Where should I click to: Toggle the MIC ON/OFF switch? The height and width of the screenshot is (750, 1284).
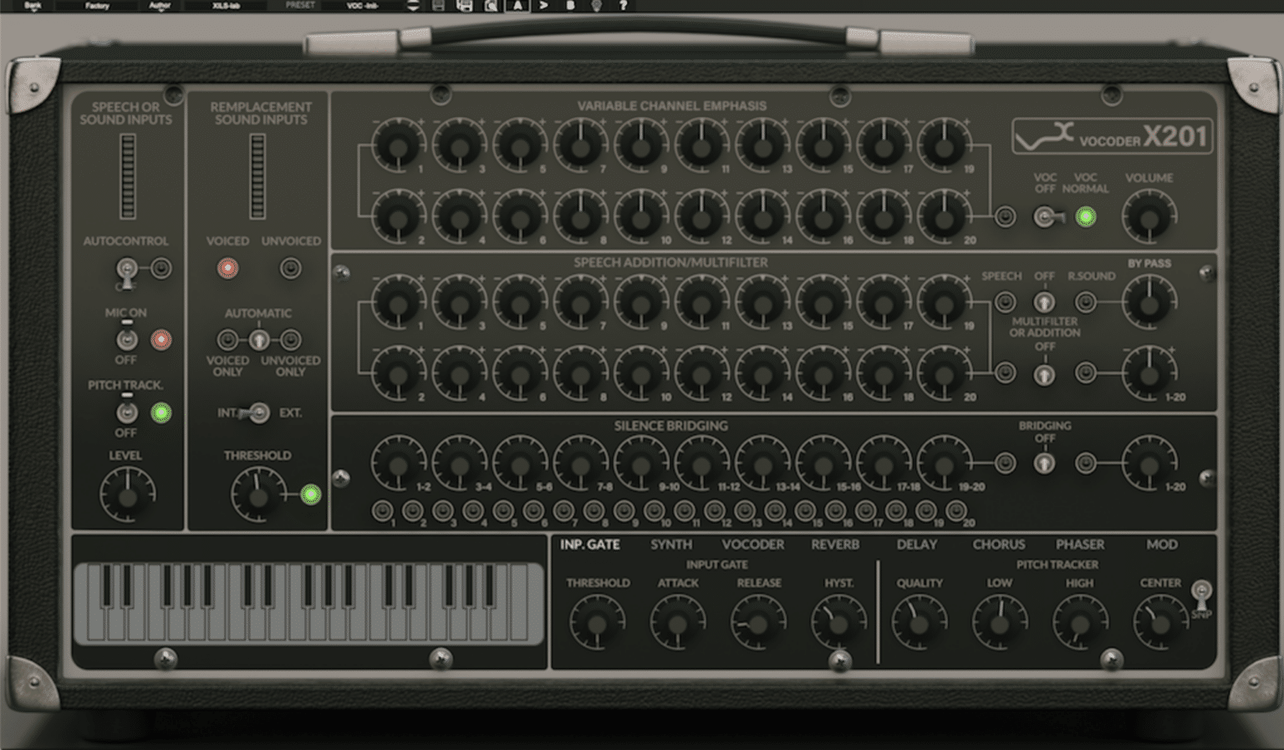[127, 339]
